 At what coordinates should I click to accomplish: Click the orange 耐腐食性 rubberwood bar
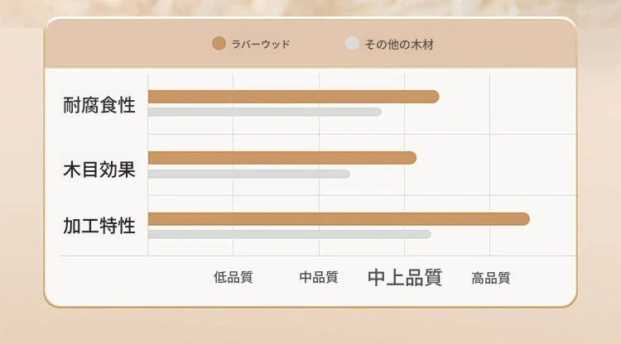(293, 97)
